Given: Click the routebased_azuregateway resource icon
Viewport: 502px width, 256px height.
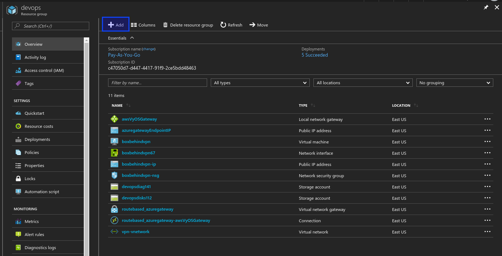Looking at the screenshot, I should tap(115, 209).
